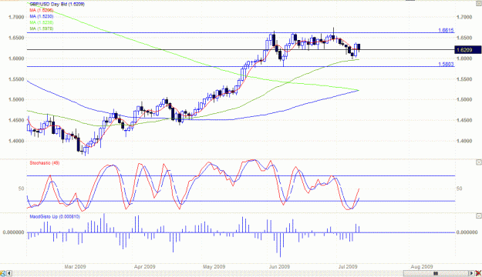
Task: Click the Jul 2009 date axis label
Action: [x=348, y=266]
